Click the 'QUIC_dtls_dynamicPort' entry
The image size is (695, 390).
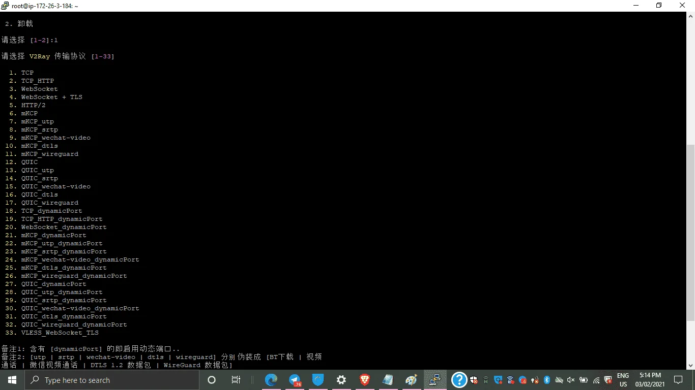64,316
